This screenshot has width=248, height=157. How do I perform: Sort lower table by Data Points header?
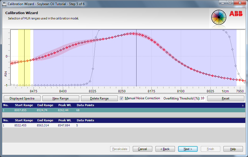pyautogui.click(x=85, y=120)
